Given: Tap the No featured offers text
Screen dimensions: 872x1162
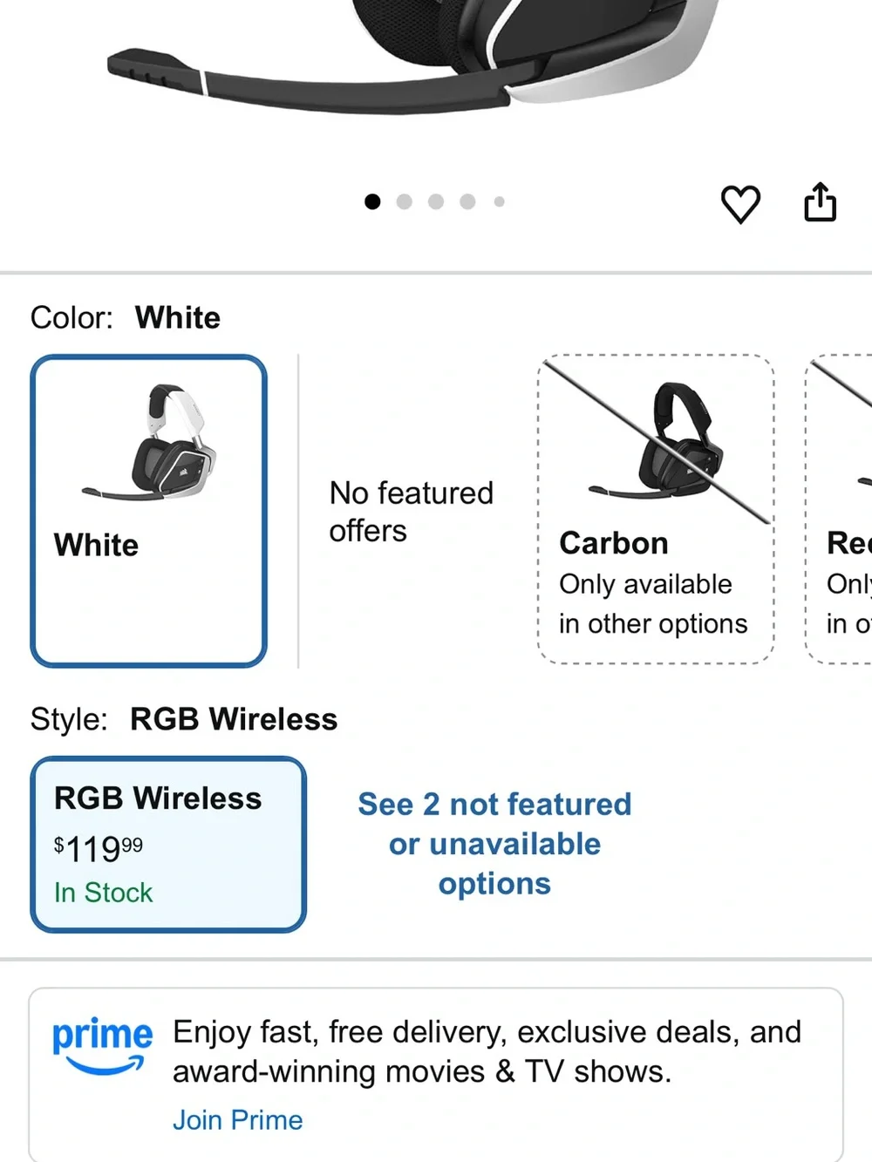Looking at the screenshot, I should click(x=411, y=512).
